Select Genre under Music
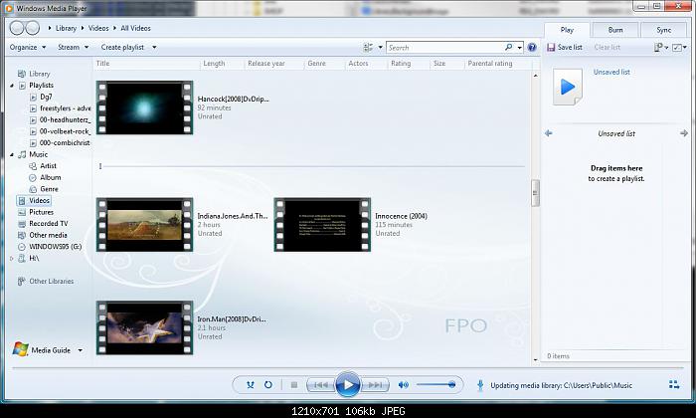Viewport: 696px width, 418px height. click(x=44, y=189)
